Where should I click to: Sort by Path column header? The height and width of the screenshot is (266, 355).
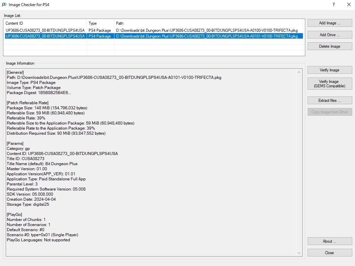(208, 23)
